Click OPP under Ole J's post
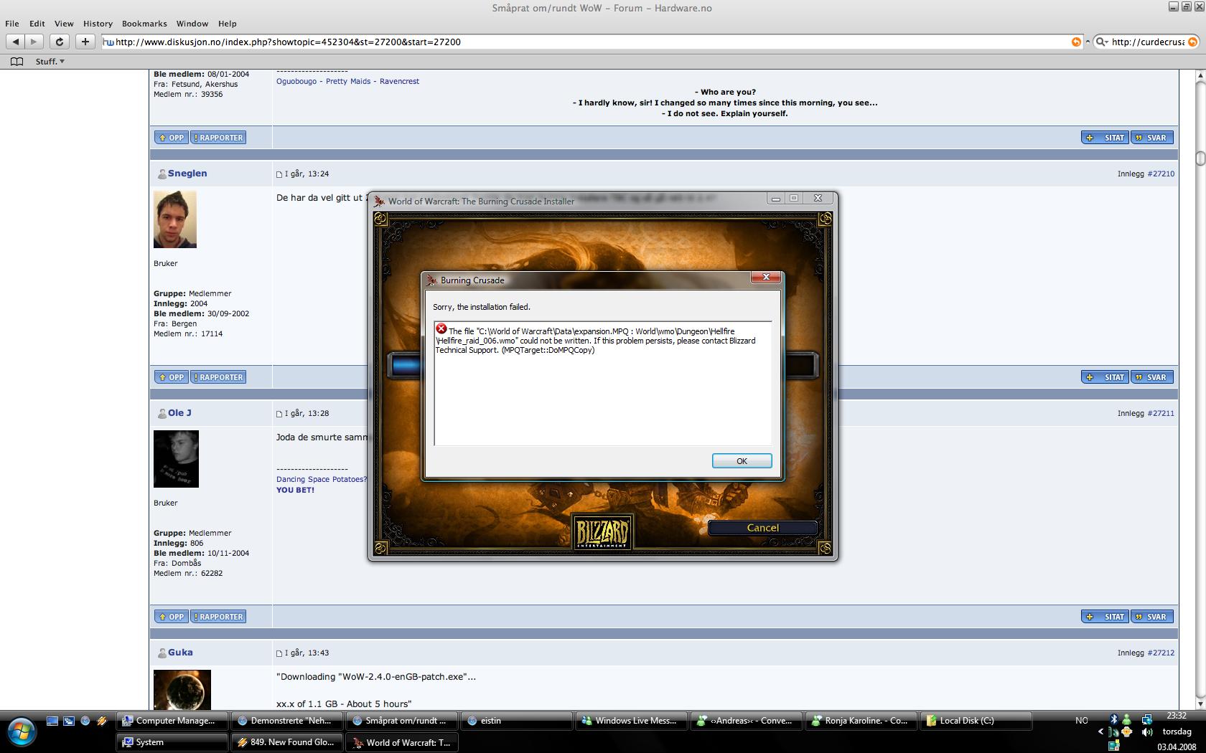This screenshot has height=753, width=1206. coord(172,617)
